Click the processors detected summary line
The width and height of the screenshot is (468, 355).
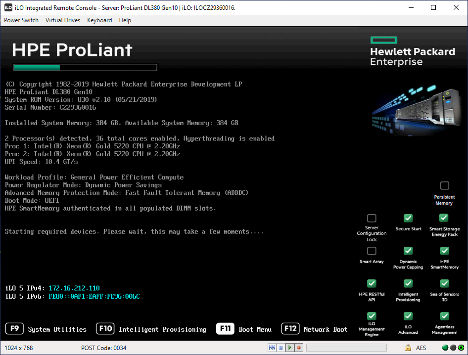pyautogui.click(x=140, y=138)
